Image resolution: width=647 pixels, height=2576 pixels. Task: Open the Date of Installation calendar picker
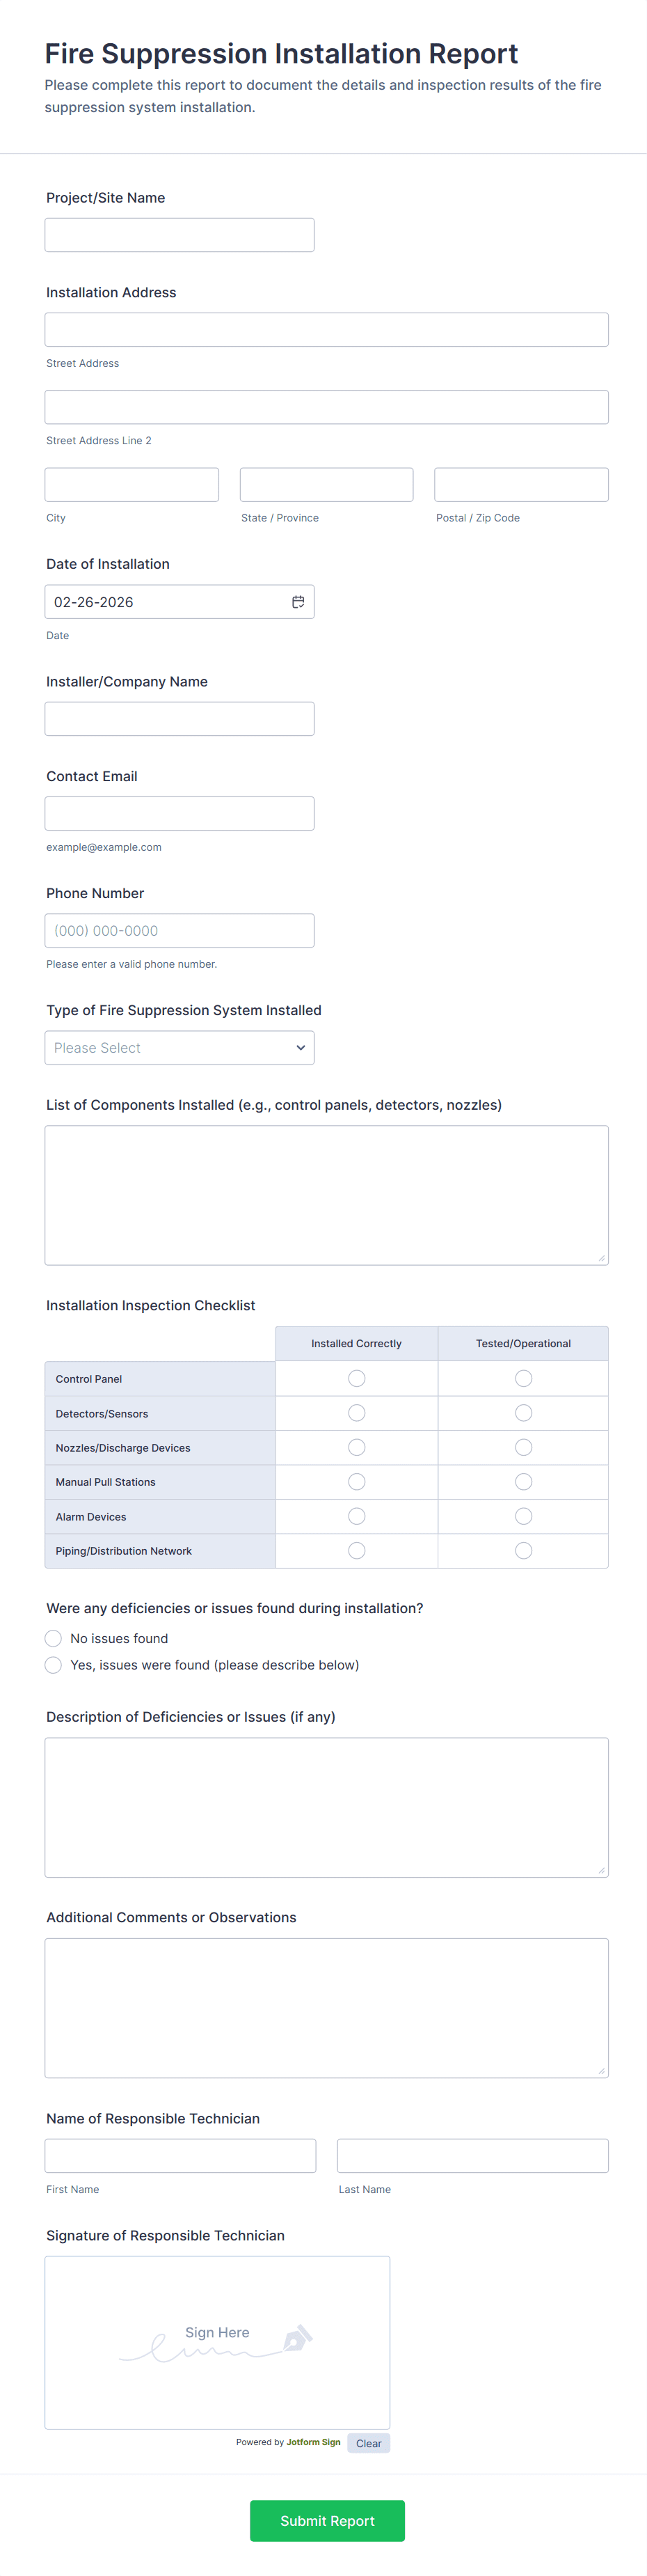tap(298, 601)
